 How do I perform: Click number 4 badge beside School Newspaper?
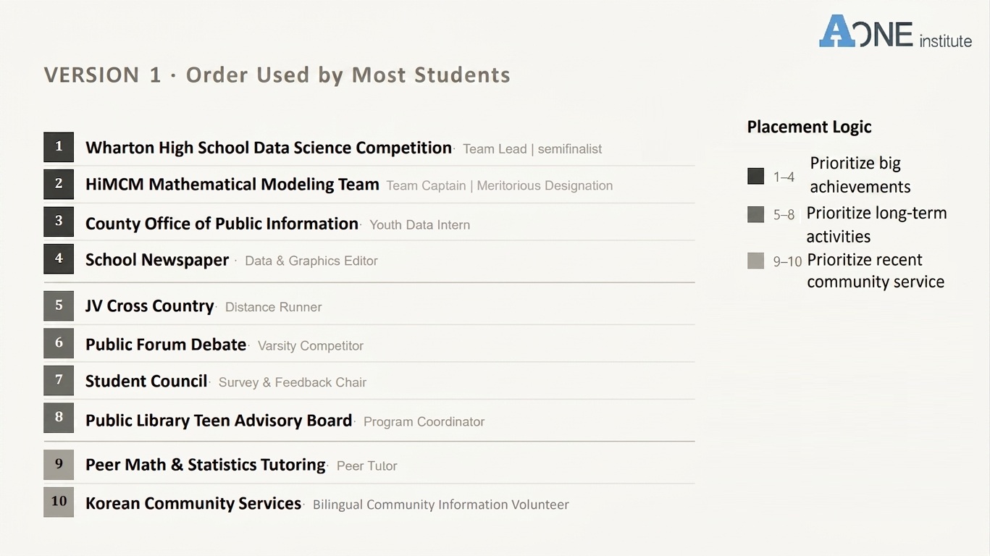(x=59, y=258)
